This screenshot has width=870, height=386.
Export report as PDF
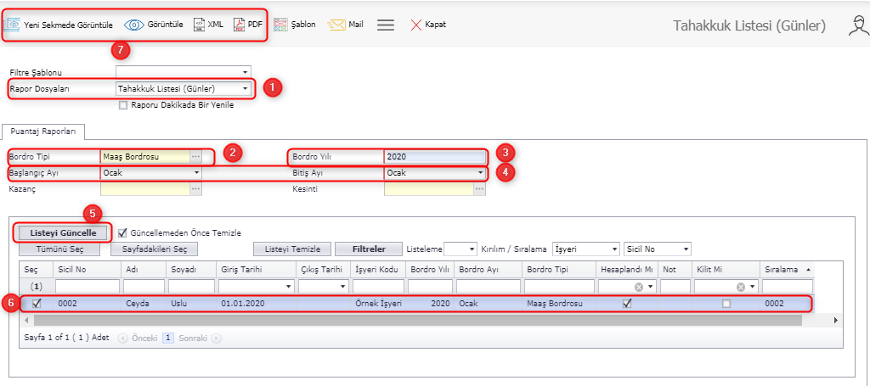(247, 25)
